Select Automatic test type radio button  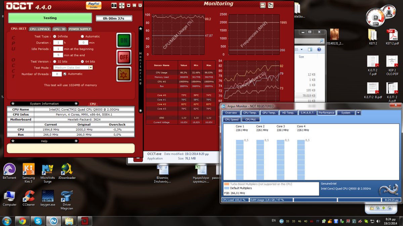point(82,36)
